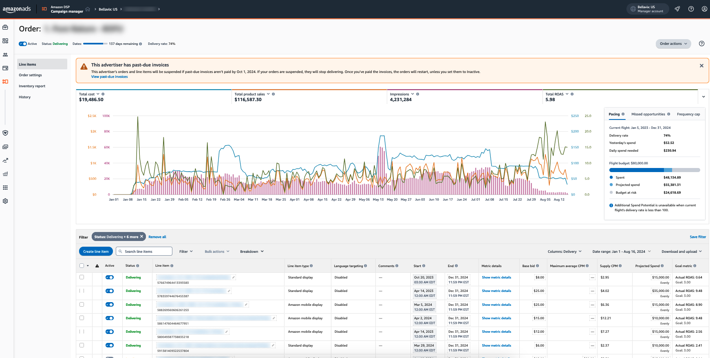This screenshot has width=710, height=358.
Task: Open the Order actions dropdown
Action: click(x=673, y=44)
